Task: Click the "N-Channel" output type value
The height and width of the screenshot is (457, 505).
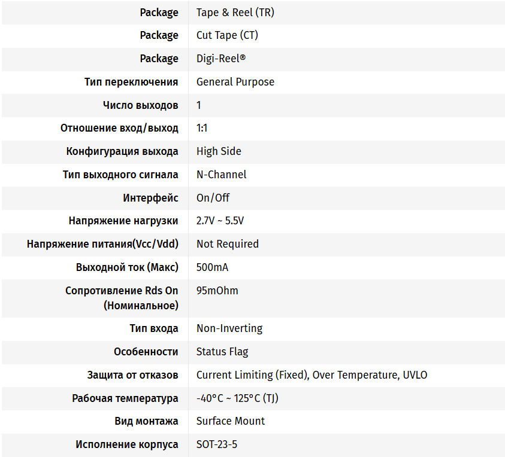Action: (221, 175)
